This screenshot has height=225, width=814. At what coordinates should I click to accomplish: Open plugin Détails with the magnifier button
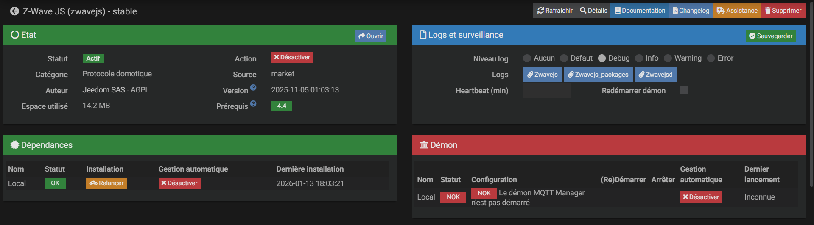point(593,11)
